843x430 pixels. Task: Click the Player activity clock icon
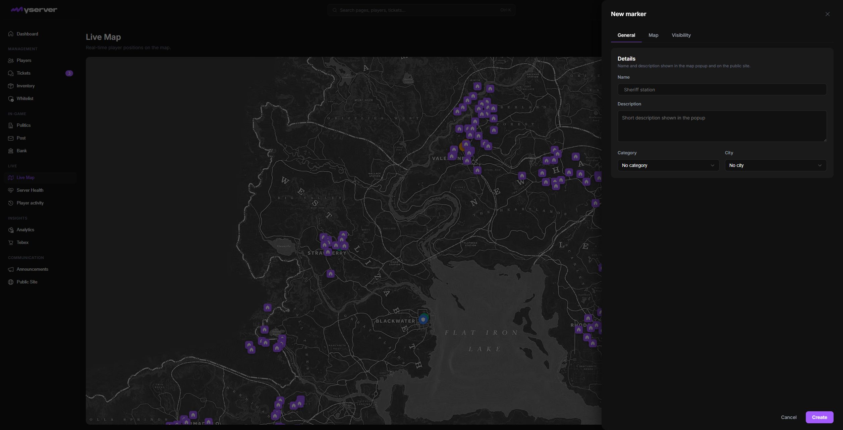pos(11,203)
